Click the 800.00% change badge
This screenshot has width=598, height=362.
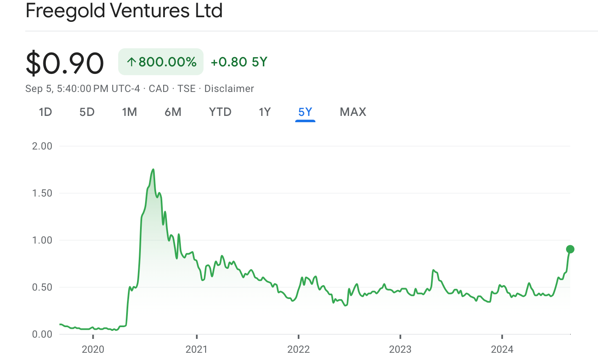[161, 62]
